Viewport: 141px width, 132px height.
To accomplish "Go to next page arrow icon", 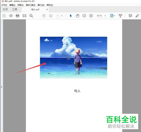I will click(x=51, y=16).
